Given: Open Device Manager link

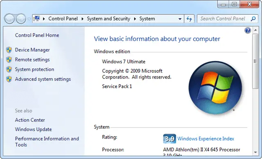Looking at the screenshot, I should [x=32, y=50].
